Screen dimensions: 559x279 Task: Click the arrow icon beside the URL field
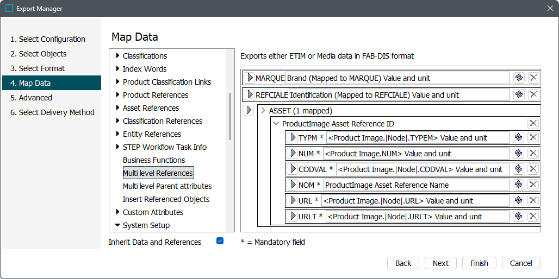coord(293,200)
